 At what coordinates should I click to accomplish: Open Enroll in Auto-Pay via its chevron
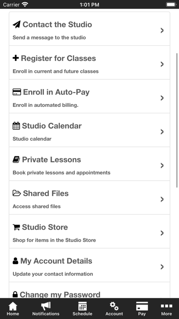point(162,98)
